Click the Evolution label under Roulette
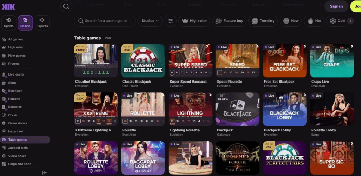This screenshot has width=361, height=176. point(129,135)
